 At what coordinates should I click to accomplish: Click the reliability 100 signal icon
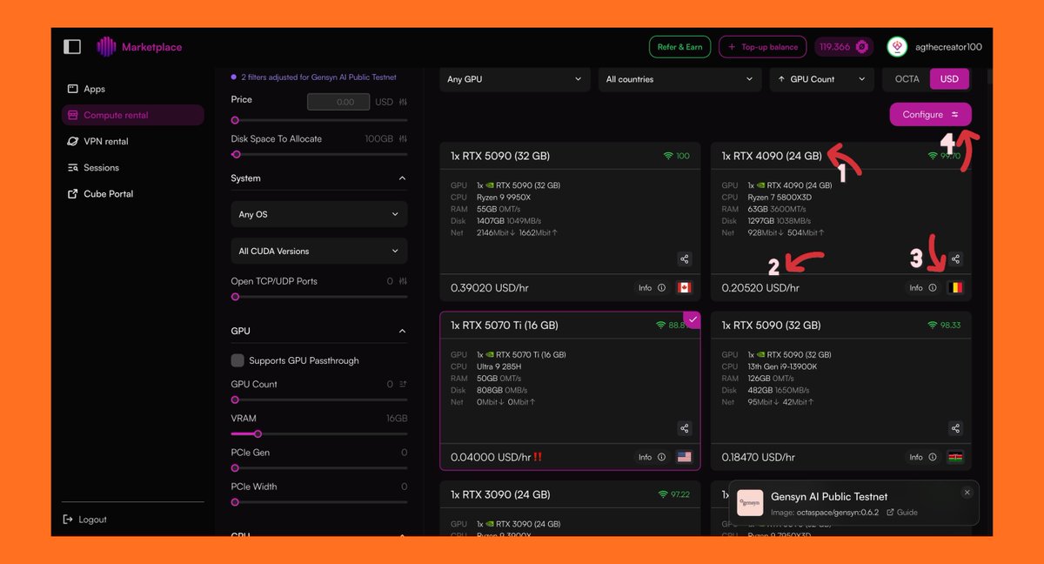coord(668,156)
